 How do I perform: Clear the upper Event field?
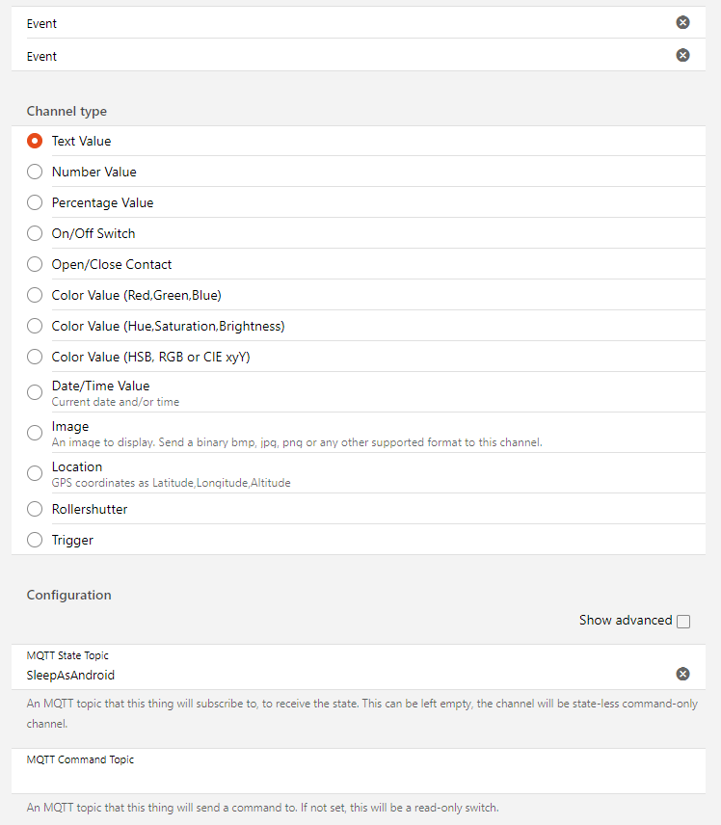tap(682, 22)
